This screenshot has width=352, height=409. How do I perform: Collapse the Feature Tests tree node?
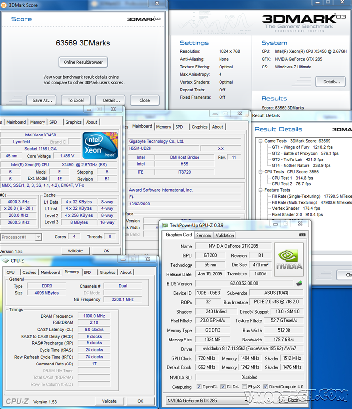[x=260, y=190]
